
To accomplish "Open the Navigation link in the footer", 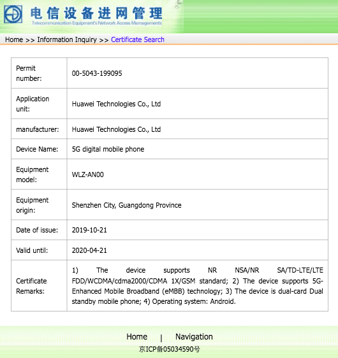I will coord(194,336).
